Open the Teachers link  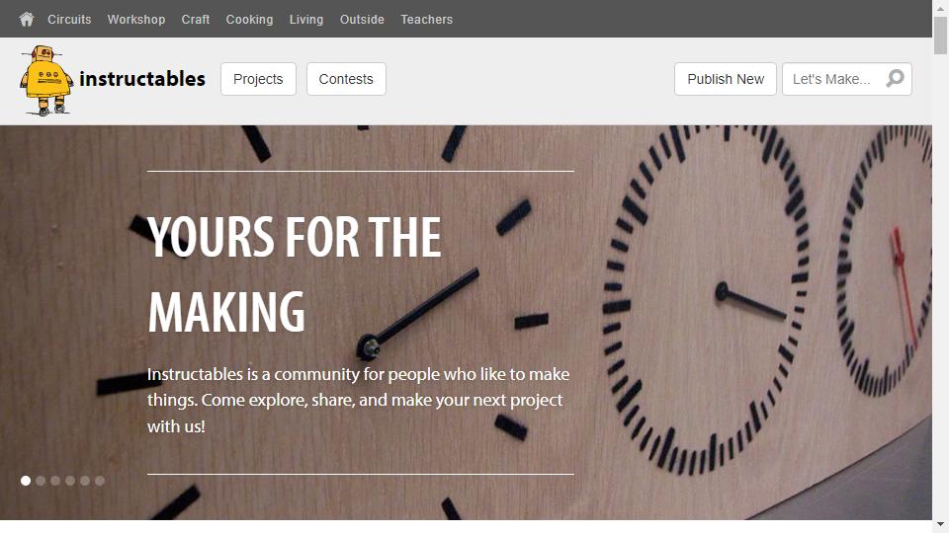click(x=427, y=20)
